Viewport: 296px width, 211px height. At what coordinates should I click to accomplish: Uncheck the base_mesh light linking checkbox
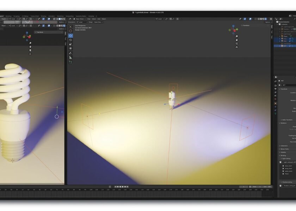click(283, 166)
